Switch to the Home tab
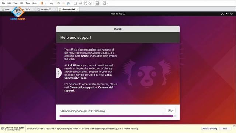This screenshot has height=133, width=236. [x=6, y=9]
